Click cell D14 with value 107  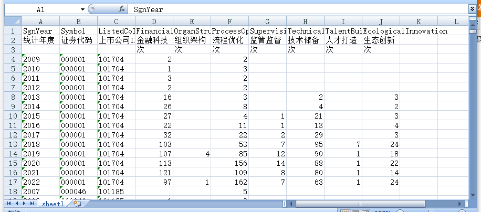[x=154, y=153]
